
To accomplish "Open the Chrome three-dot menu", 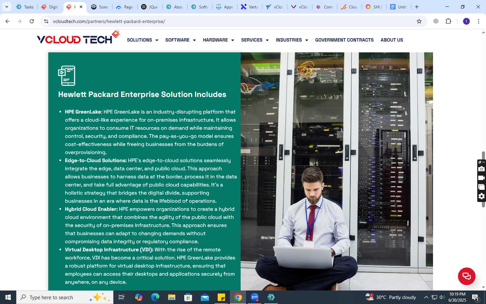I will pyautogui.click(x=479, y=21).
